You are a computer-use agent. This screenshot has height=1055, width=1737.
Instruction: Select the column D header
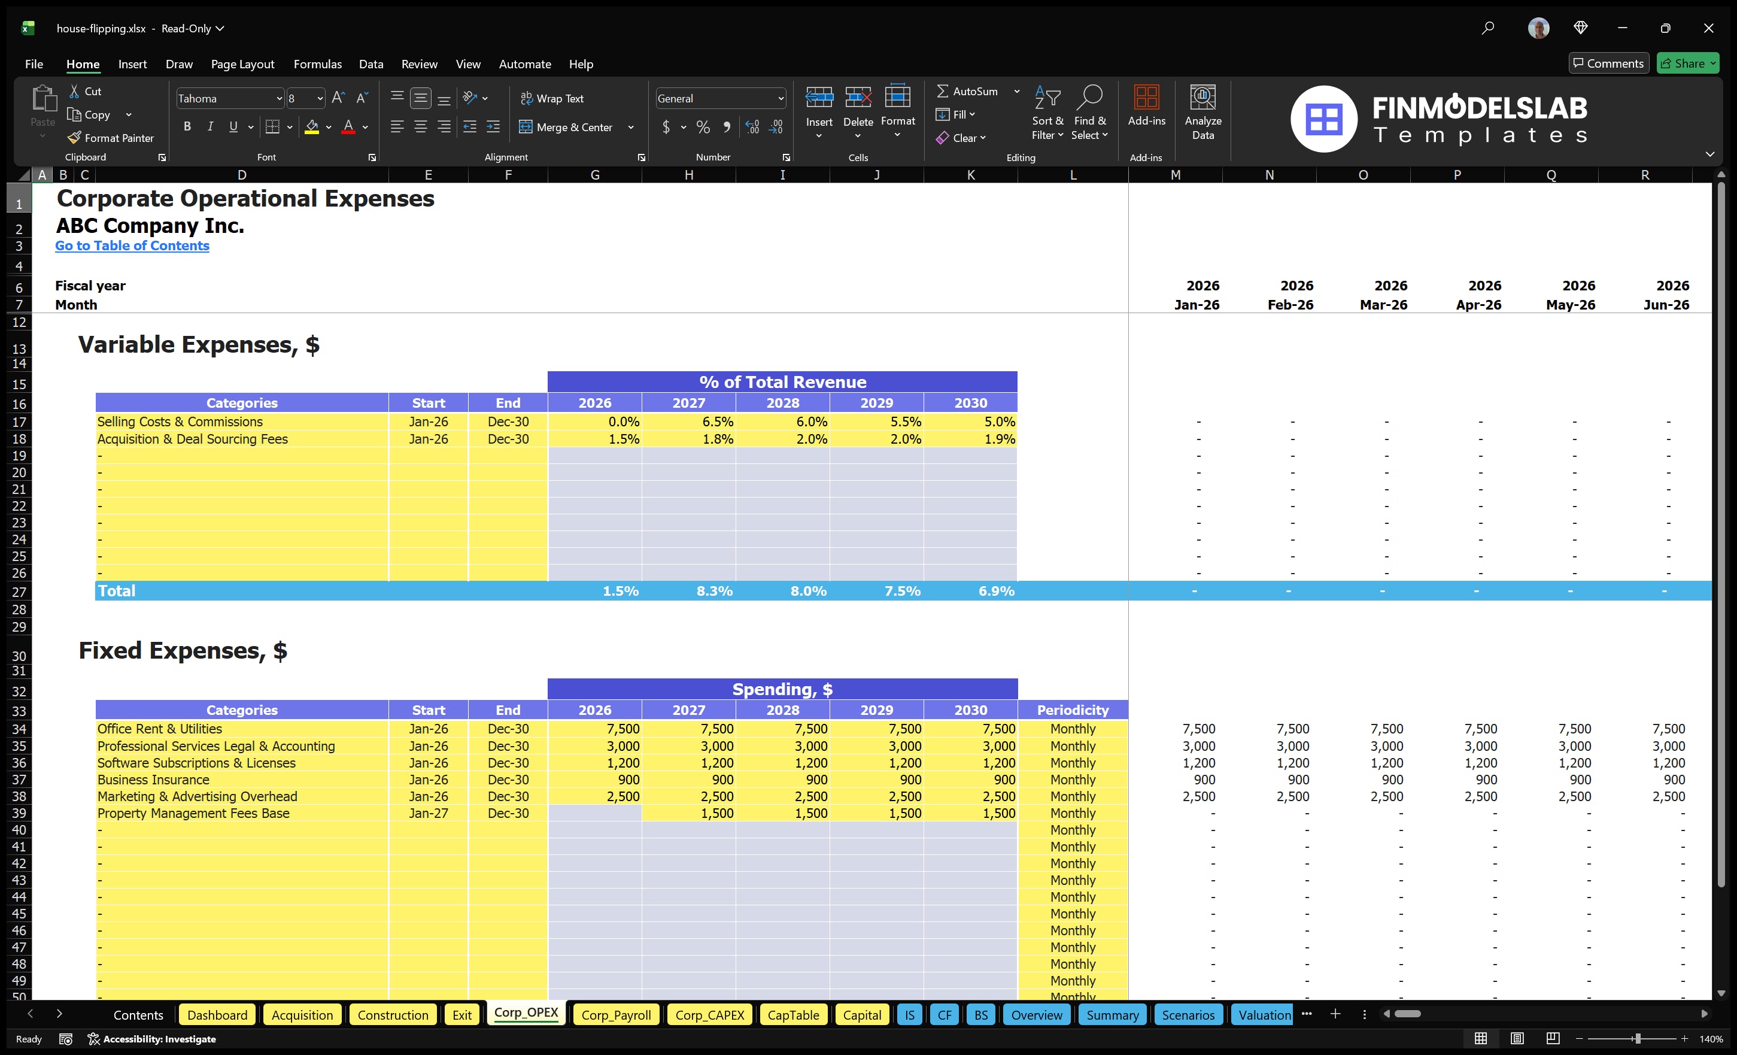pyautogui.click(x=242, y=175)
